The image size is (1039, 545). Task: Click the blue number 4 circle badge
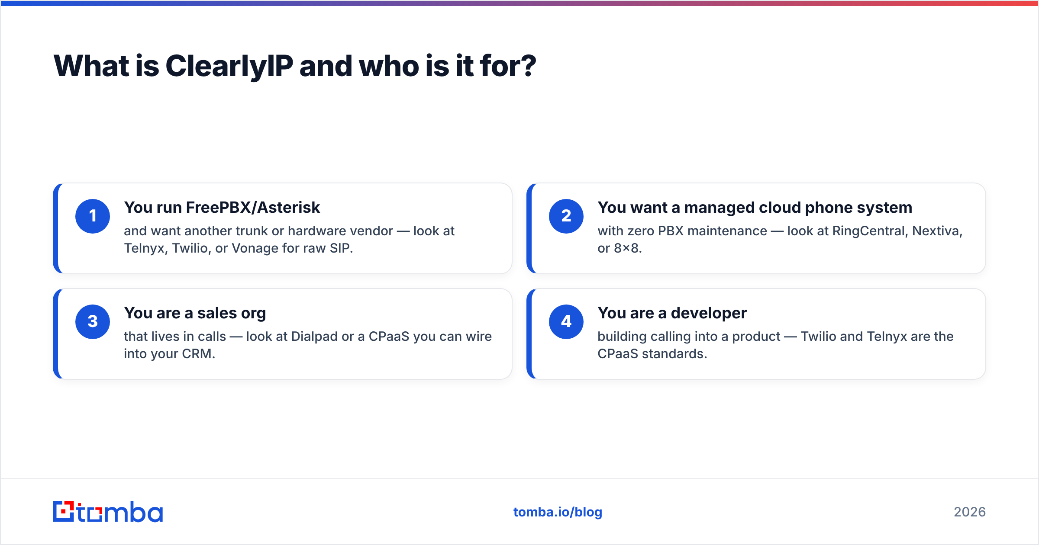coord(566,322)
